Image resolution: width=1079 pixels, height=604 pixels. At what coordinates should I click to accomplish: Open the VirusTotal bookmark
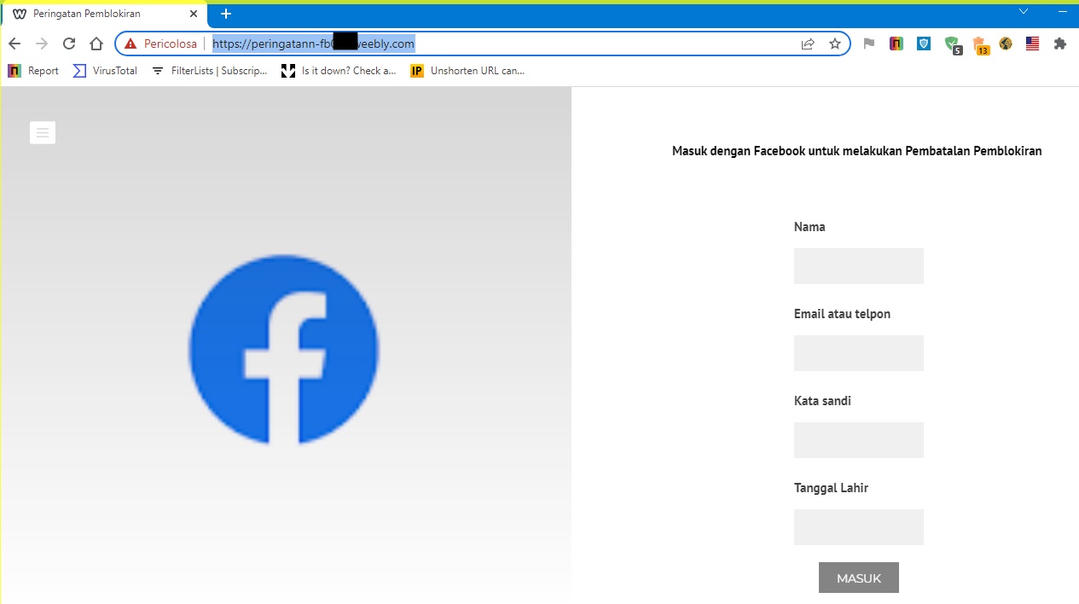(x=105, y=71)
